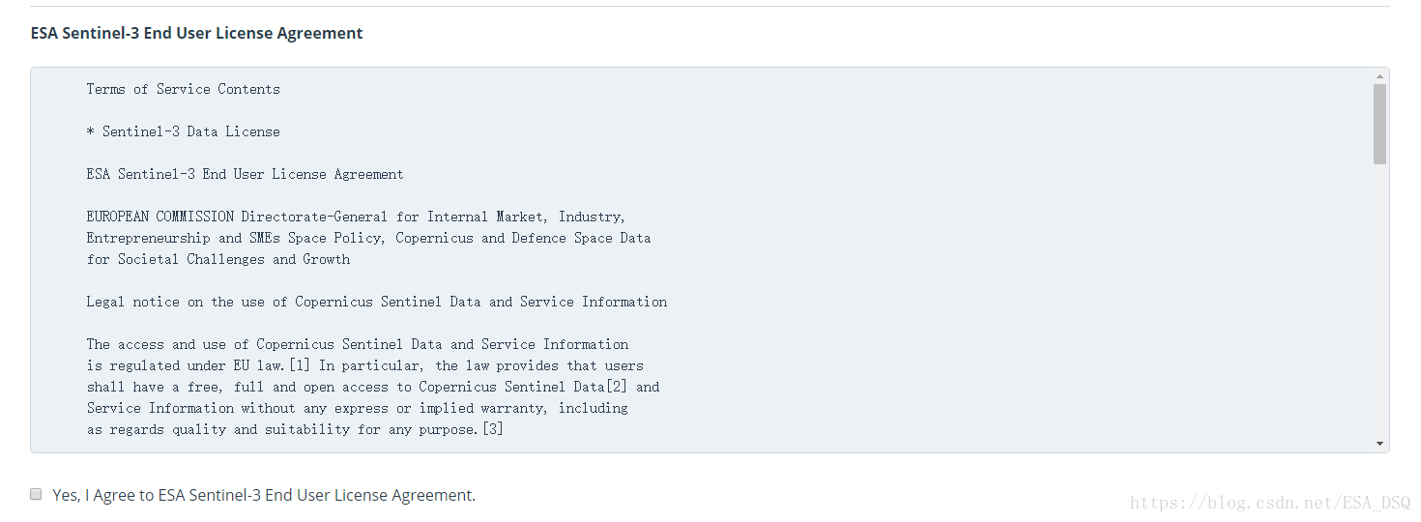Click the bold ESA Sentinel-3 Agreement heading
This screenshot has height=522, width=1421.
(197, 33)
